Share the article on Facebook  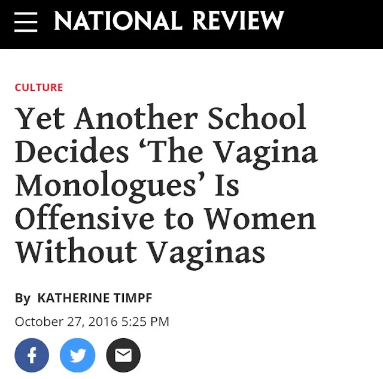32,355
